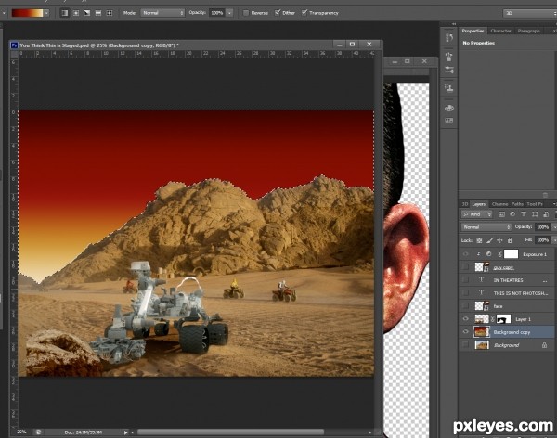Filter layers by shape layers icon
This screenshot has width=557, height=438.
pyautogui.click(x=535, y=214)
